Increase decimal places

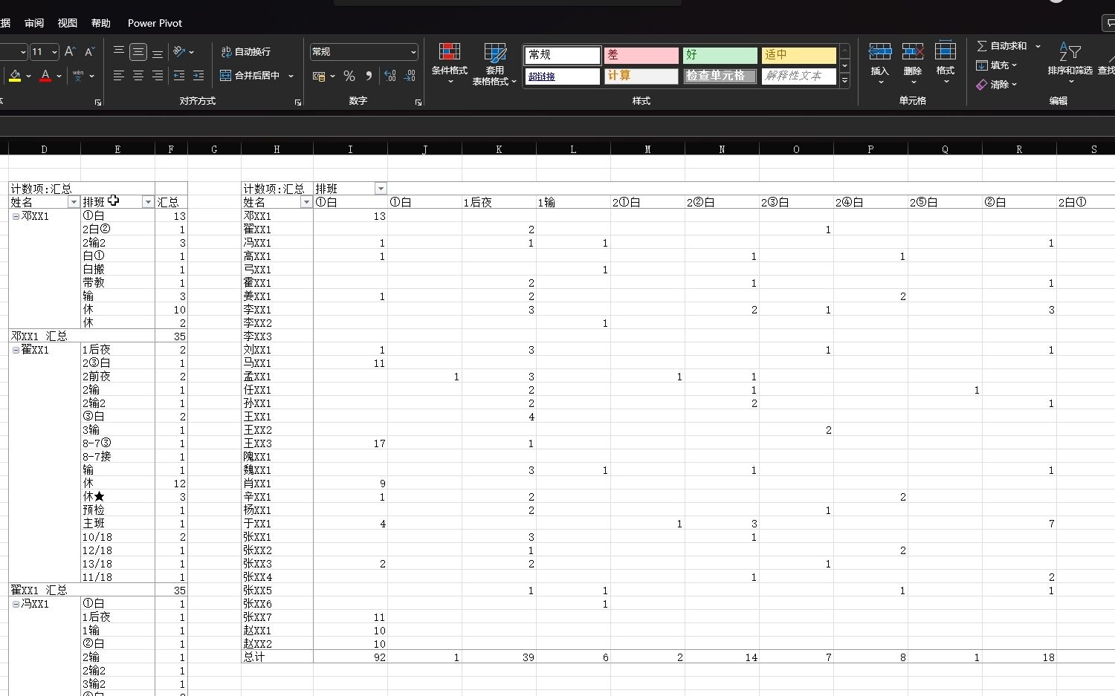click(x=390, y=76)
